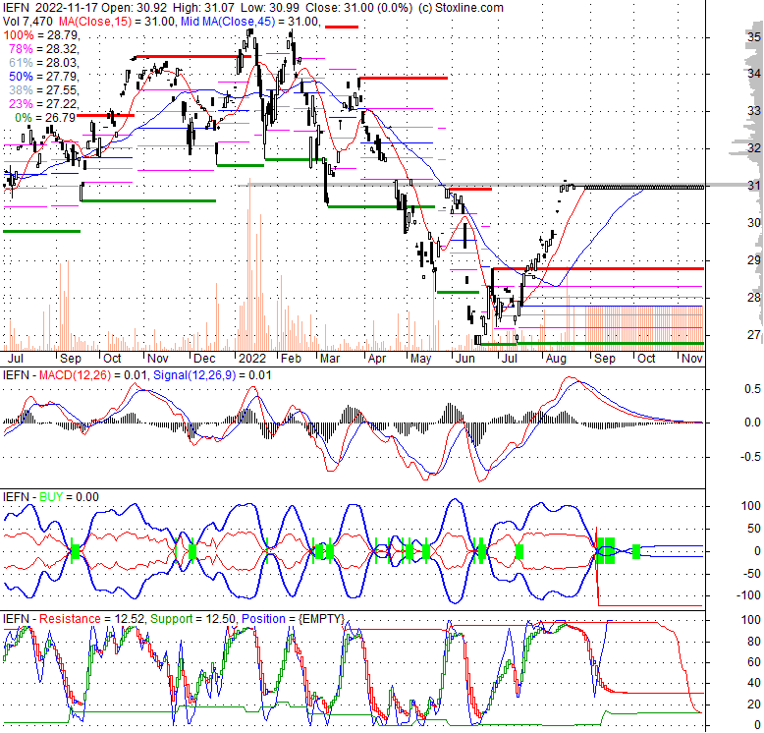Click the 'May' label on the time axis
The width and height of the screenshot is (764, 733).
coord(421,359)
